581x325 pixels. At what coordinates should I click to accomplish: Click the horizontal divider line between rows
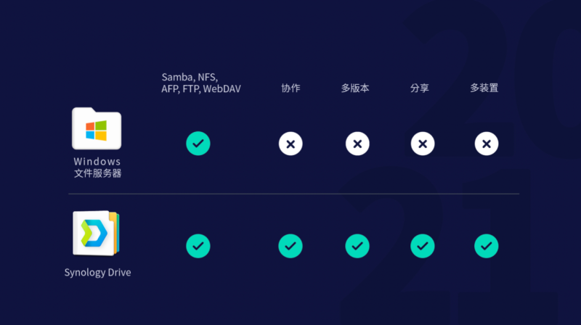[294, 194]
